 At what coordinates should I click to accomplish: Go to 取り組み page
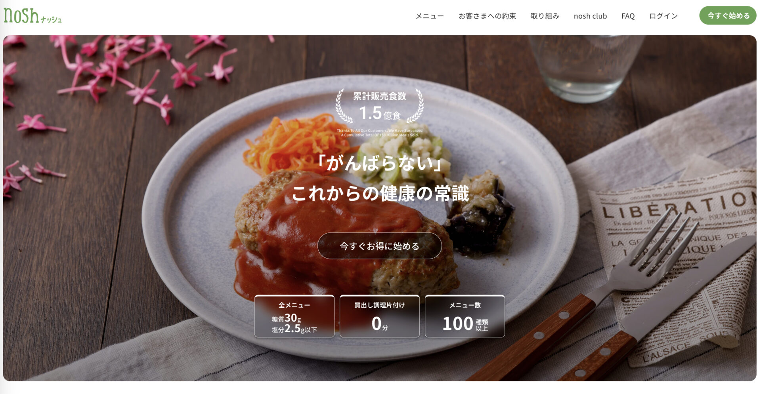pyautogui.click(x=545, y=16)
